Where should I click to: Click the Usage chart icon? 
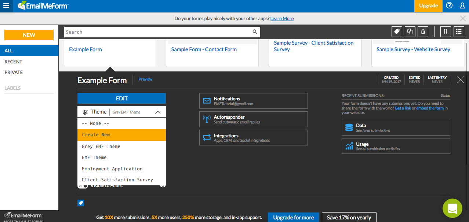pos(349,146)
